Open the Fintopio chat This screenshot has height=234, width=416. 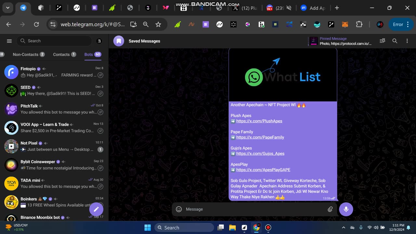click(54, 72)
